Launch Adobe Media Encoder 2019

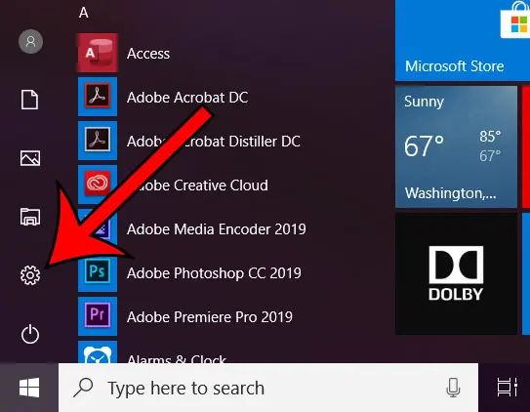[217, 229]
